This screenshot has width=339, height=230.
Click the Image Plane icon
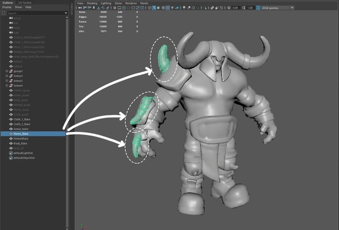(98, 8)
